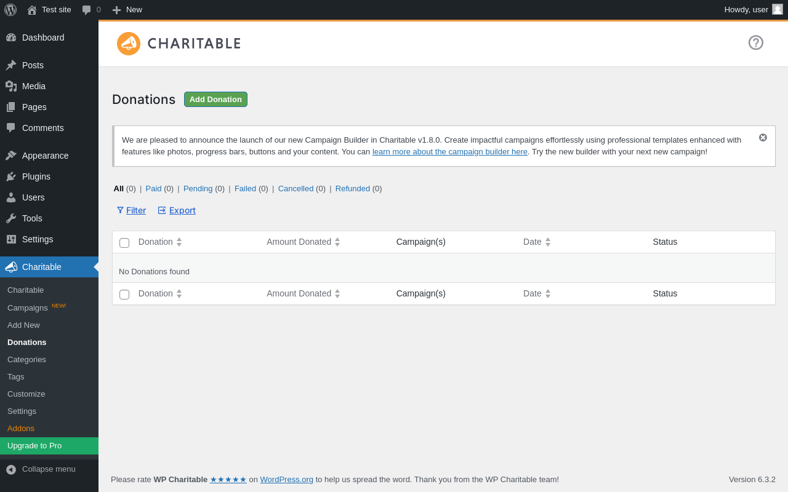
Task: Open Add New submenu item
Action: [x=49, y=325]
